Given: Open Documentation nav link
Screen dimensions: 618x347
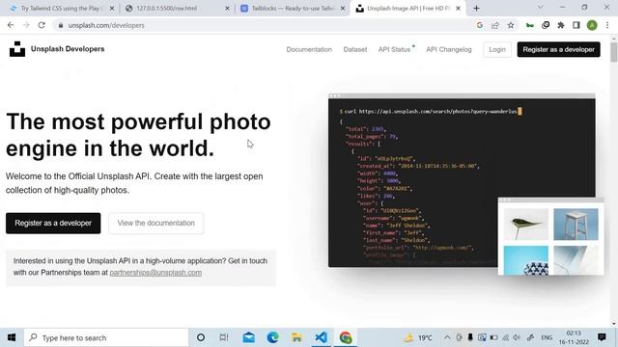Looking at the screenshot, I should 309,49.
